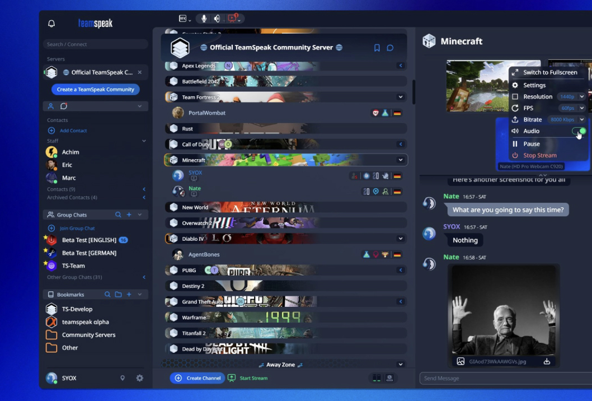The image size is (592, 401).
Task: Open teamspeak alpha bookmark
Action: click(85, 322)
